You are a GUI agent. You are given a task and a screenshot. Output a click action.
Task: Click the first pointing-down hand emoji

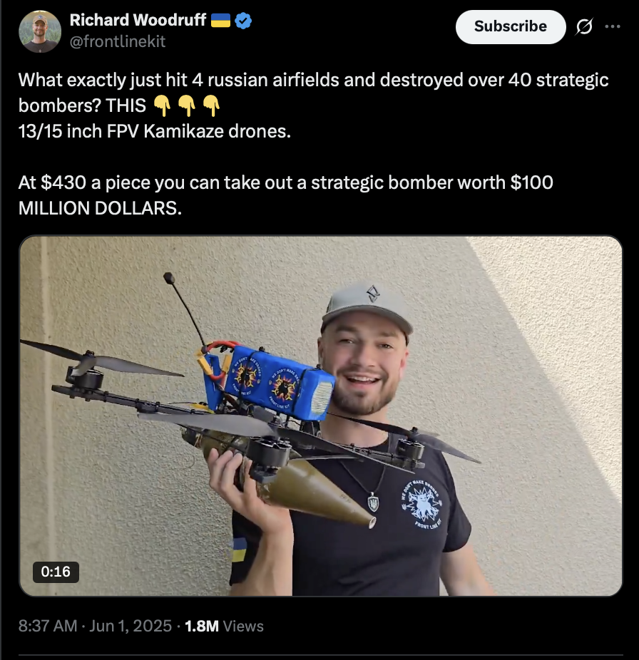162,105
